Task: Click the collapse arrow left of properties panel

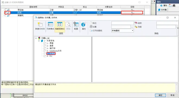Action: pyautogui.click(x=152, y=1)
